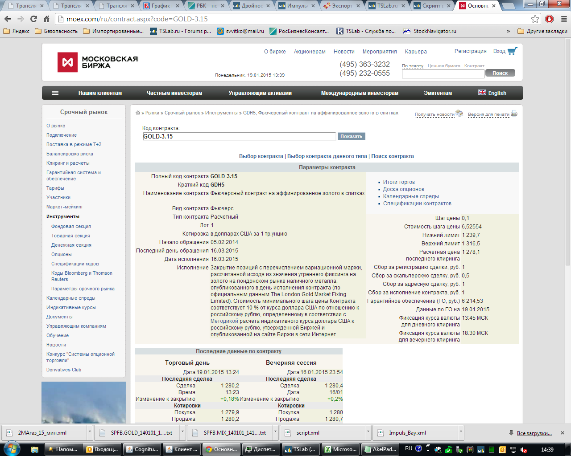Select the Ценная бумага search mode

click(x=444, y=66)
